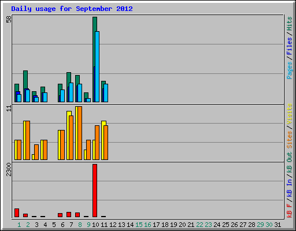
Task: Click the green "kB Out" legend label
Action: click(x=290, y=163)
